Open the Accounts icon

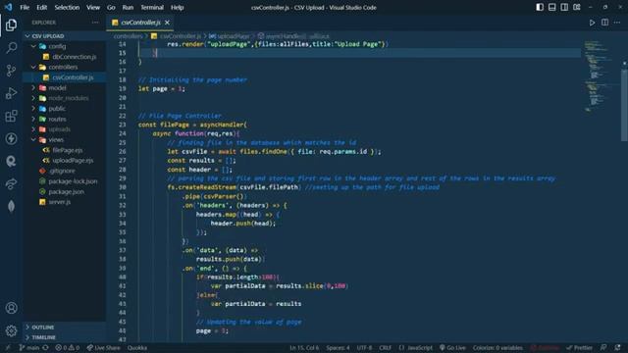pyautogui.click(x=11, y=308)
